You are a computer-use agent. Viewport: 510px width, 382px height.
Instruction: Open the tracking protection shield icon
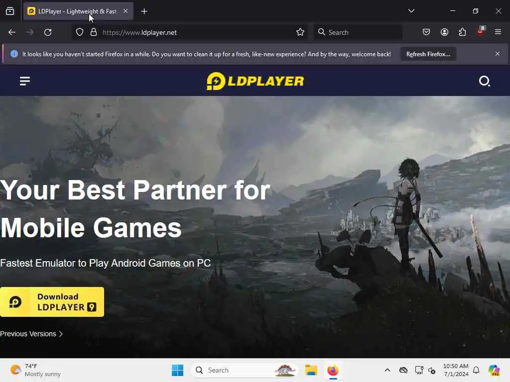[80, 32]
